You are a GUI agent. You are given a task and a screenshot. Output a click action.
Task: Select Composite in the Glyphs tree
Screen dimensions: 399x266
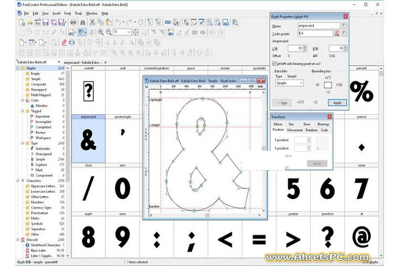38,84
